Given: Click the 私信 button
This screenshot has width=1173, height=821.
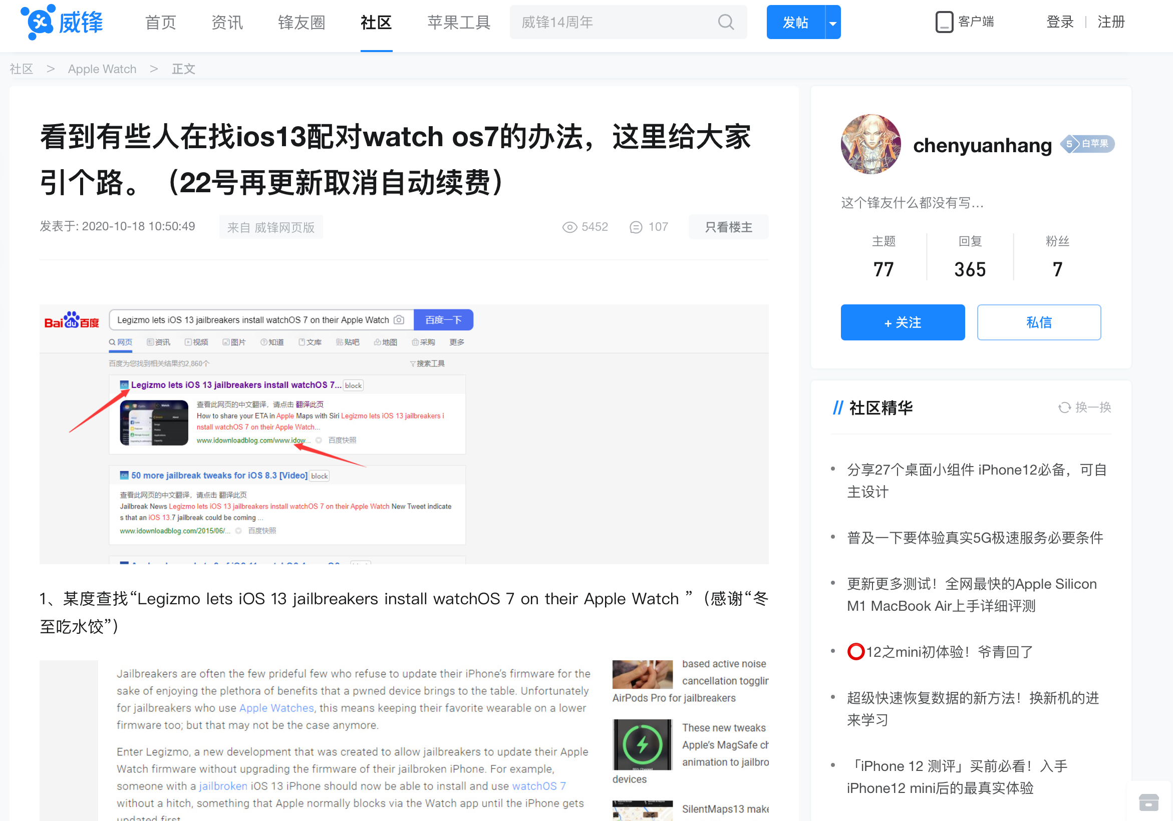Looking at the screenshot, I should (1040, 321).
